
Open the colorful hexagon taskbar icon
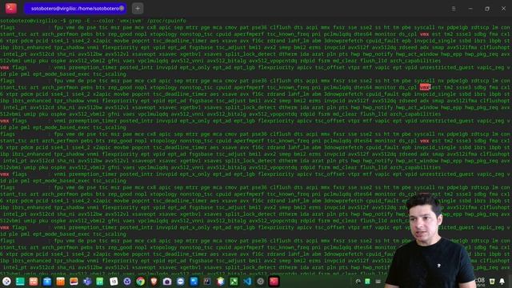coord(221,282)
